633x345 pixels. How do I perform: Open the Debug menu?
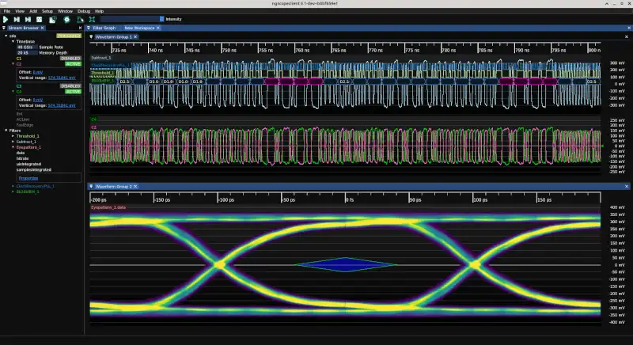(x=84, y=11)
